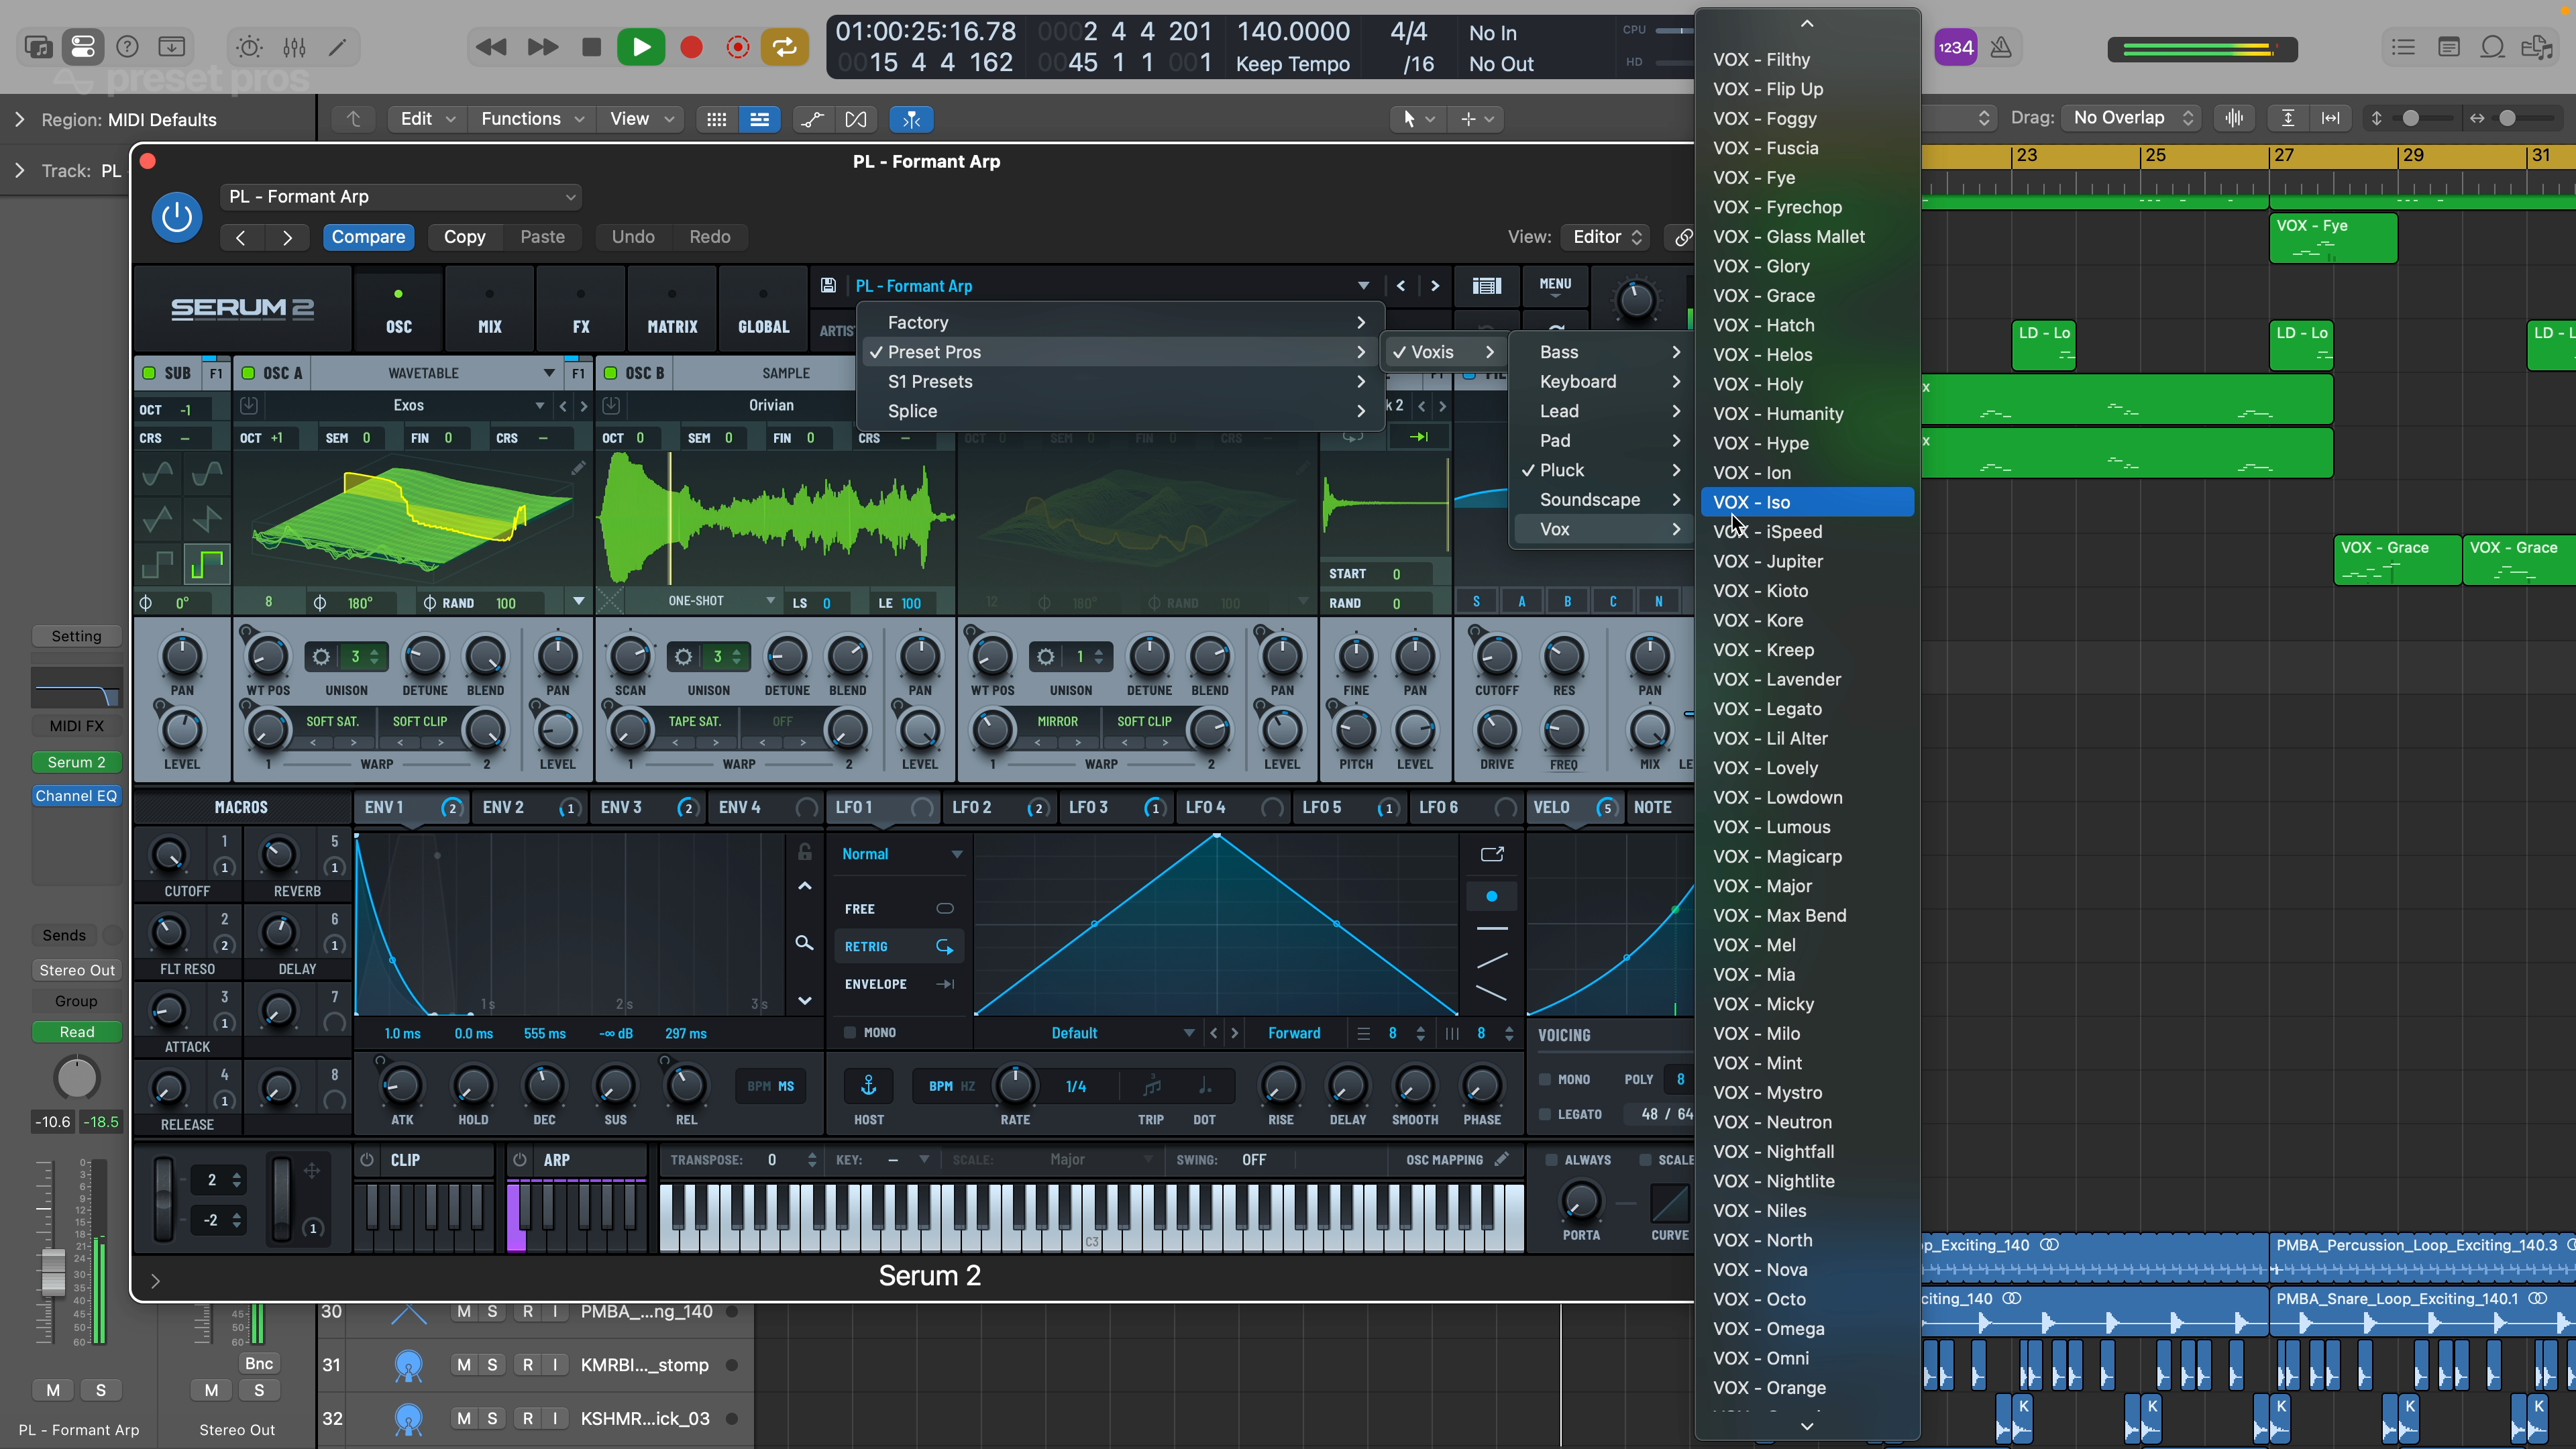
Task: Open the Functions menu dropdown
Action: click(x=531, y=119)
